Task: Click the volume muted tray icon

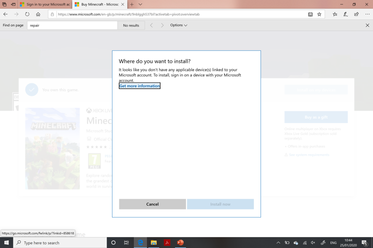Action: coord(313,243)
